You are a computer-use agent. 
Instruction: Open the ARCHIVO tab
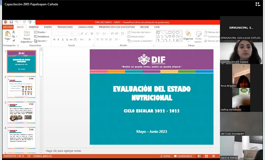(8, 27)
